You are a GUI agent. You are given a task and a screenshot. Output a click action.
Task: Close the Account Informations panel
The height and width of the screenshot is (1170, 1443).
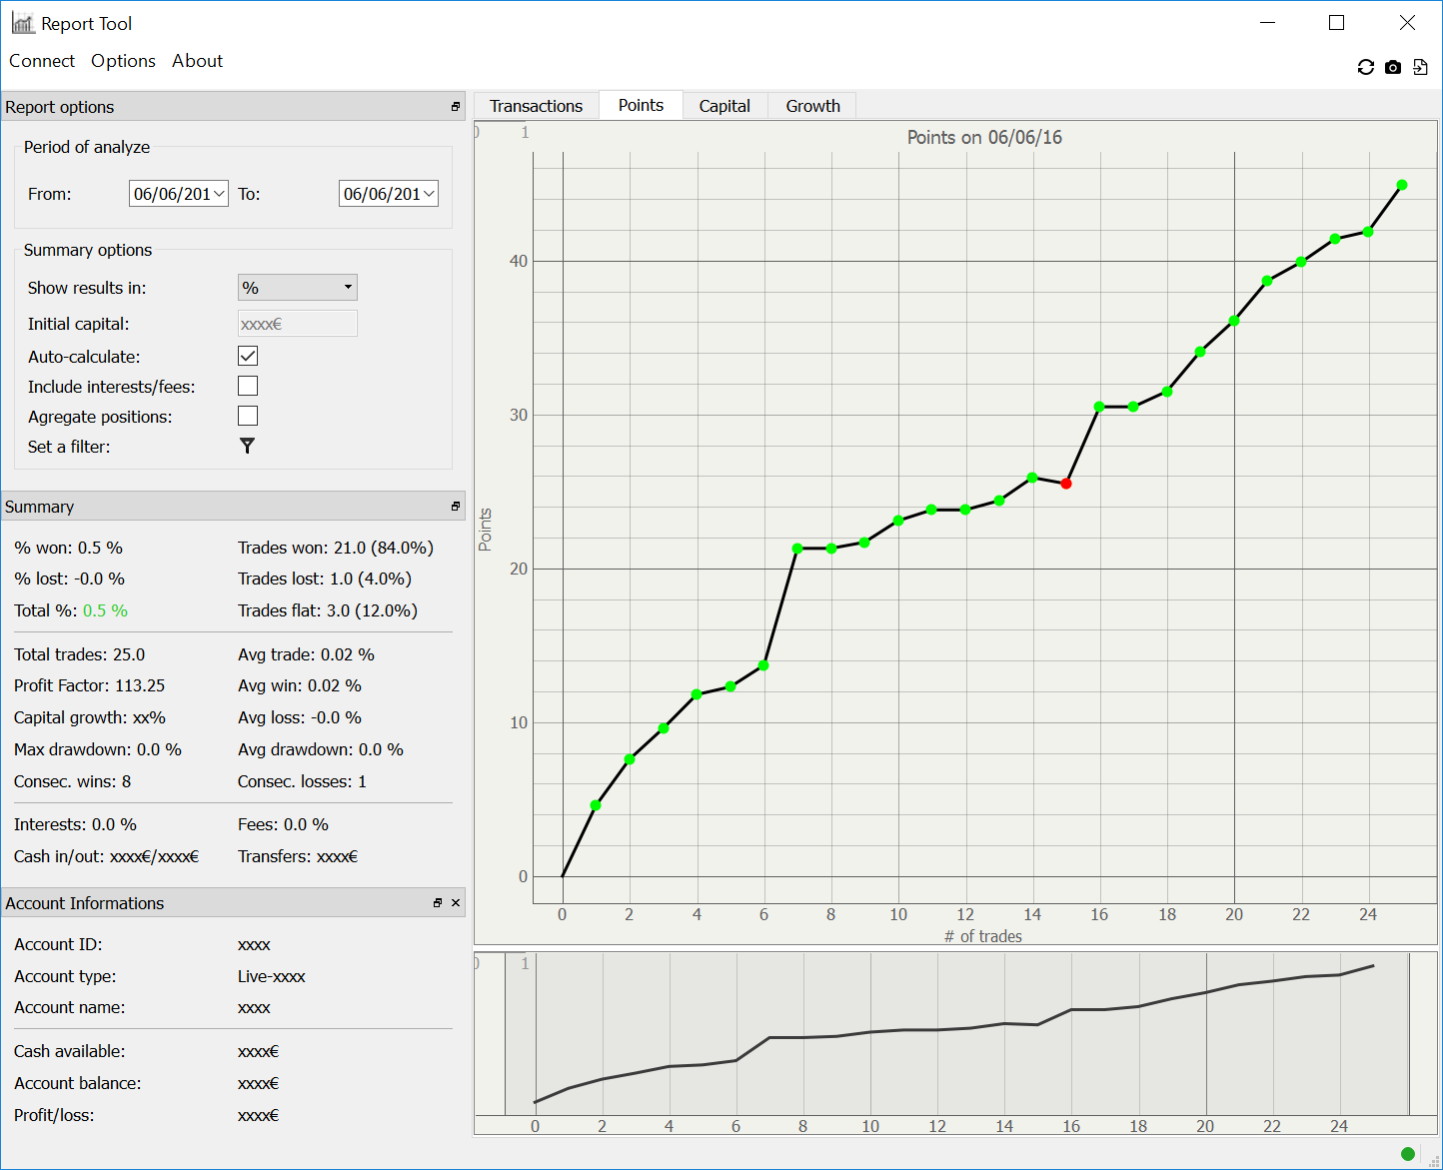click(456, 903)
